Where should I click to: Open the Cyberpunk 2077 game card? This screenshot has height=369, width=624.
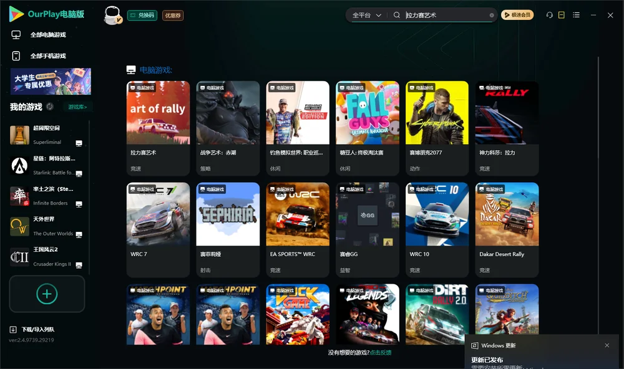click(x=437, y=128)
